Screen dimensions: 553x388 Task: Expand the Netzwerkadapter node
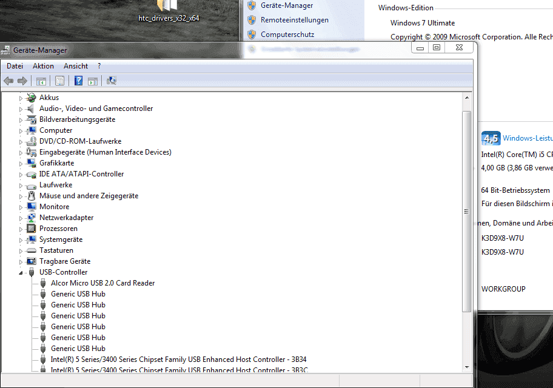pos(21,218)
